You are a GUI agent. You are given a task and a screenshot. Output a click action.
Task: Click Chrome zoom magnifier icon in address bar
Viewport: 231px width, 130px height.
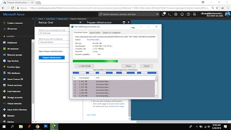pos(213,8)
